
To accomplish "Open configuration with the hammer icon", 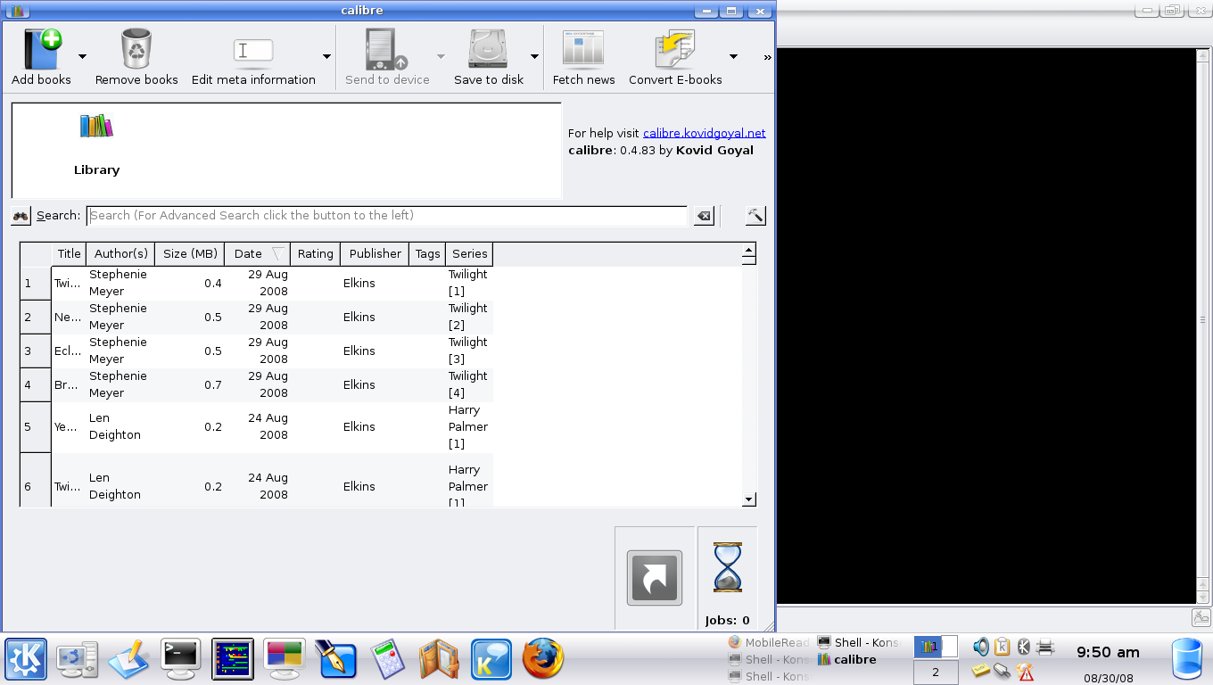I will 755,216.
